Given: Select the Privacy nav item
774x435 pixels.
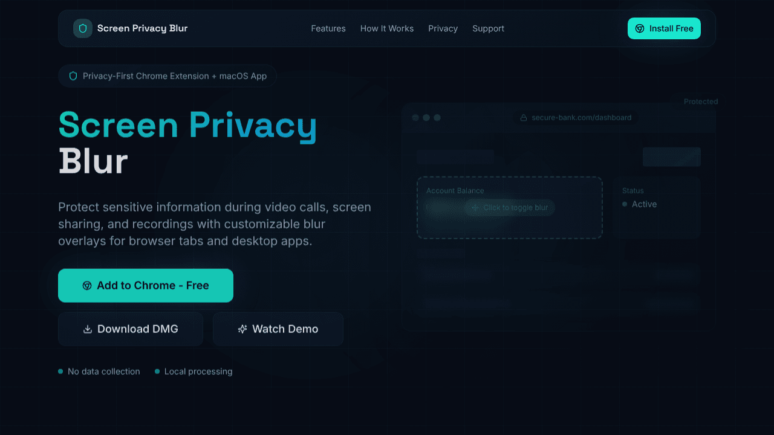Looking at the screenshot, I should [x=443, y=28].
